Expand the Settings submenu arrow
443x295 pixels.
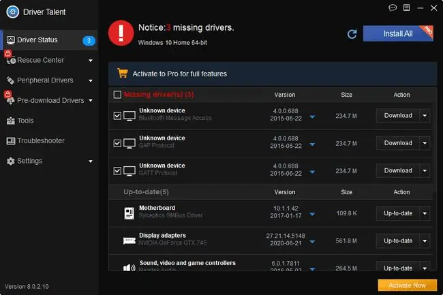pos(91,161)
